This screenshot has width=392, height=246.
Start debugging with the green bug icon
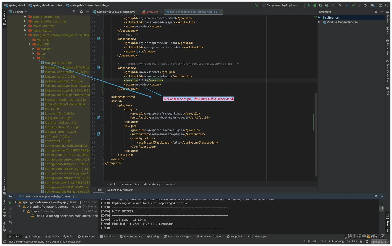coord(315,5)
